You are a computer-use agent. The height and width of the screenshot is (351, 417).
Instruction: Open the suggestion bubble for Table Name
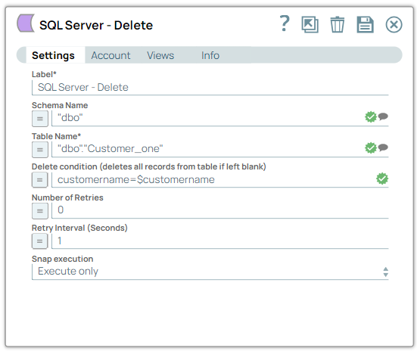pos(383,148)
